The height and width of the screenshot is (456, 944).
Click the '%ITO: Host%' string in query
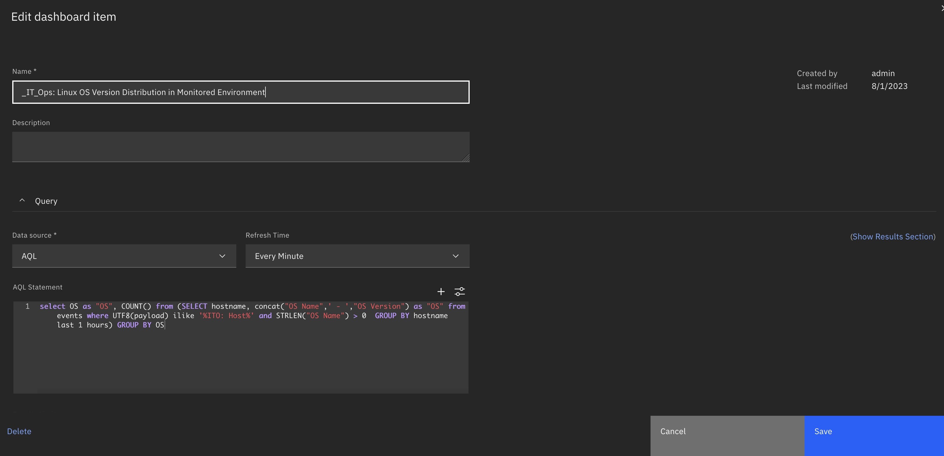(x=226, y=316)
